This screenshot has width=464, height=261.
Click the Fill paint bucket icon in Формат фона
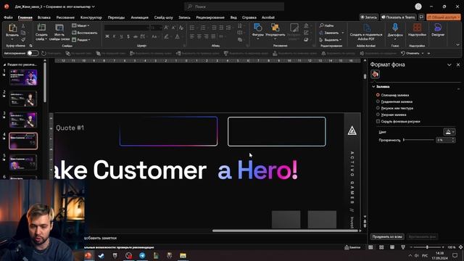tap(375, 74)
